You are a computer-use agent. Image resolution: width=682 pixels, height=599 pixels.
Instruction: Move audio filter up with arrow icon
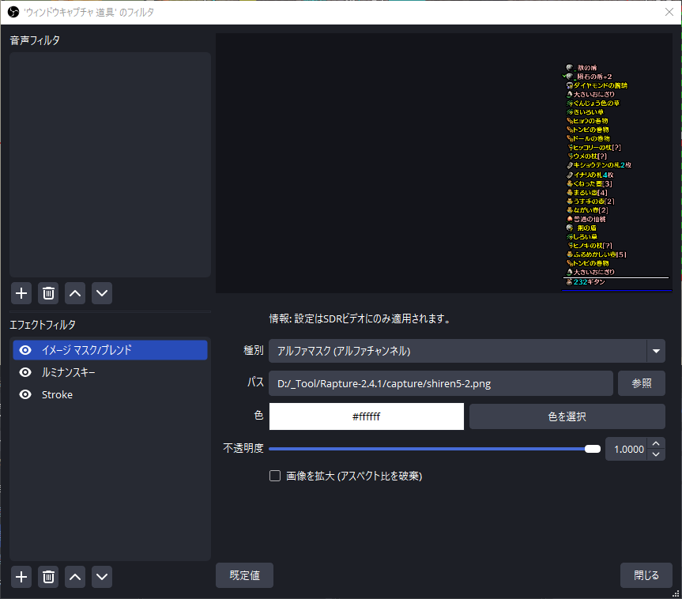pyautogui.click(x=75, y=293)
